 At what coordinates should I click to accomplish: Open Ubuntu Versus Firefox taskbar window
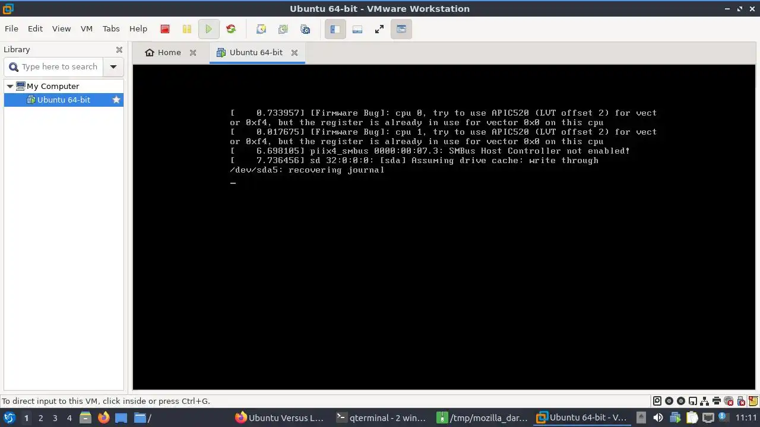click(x=280, y=418)
